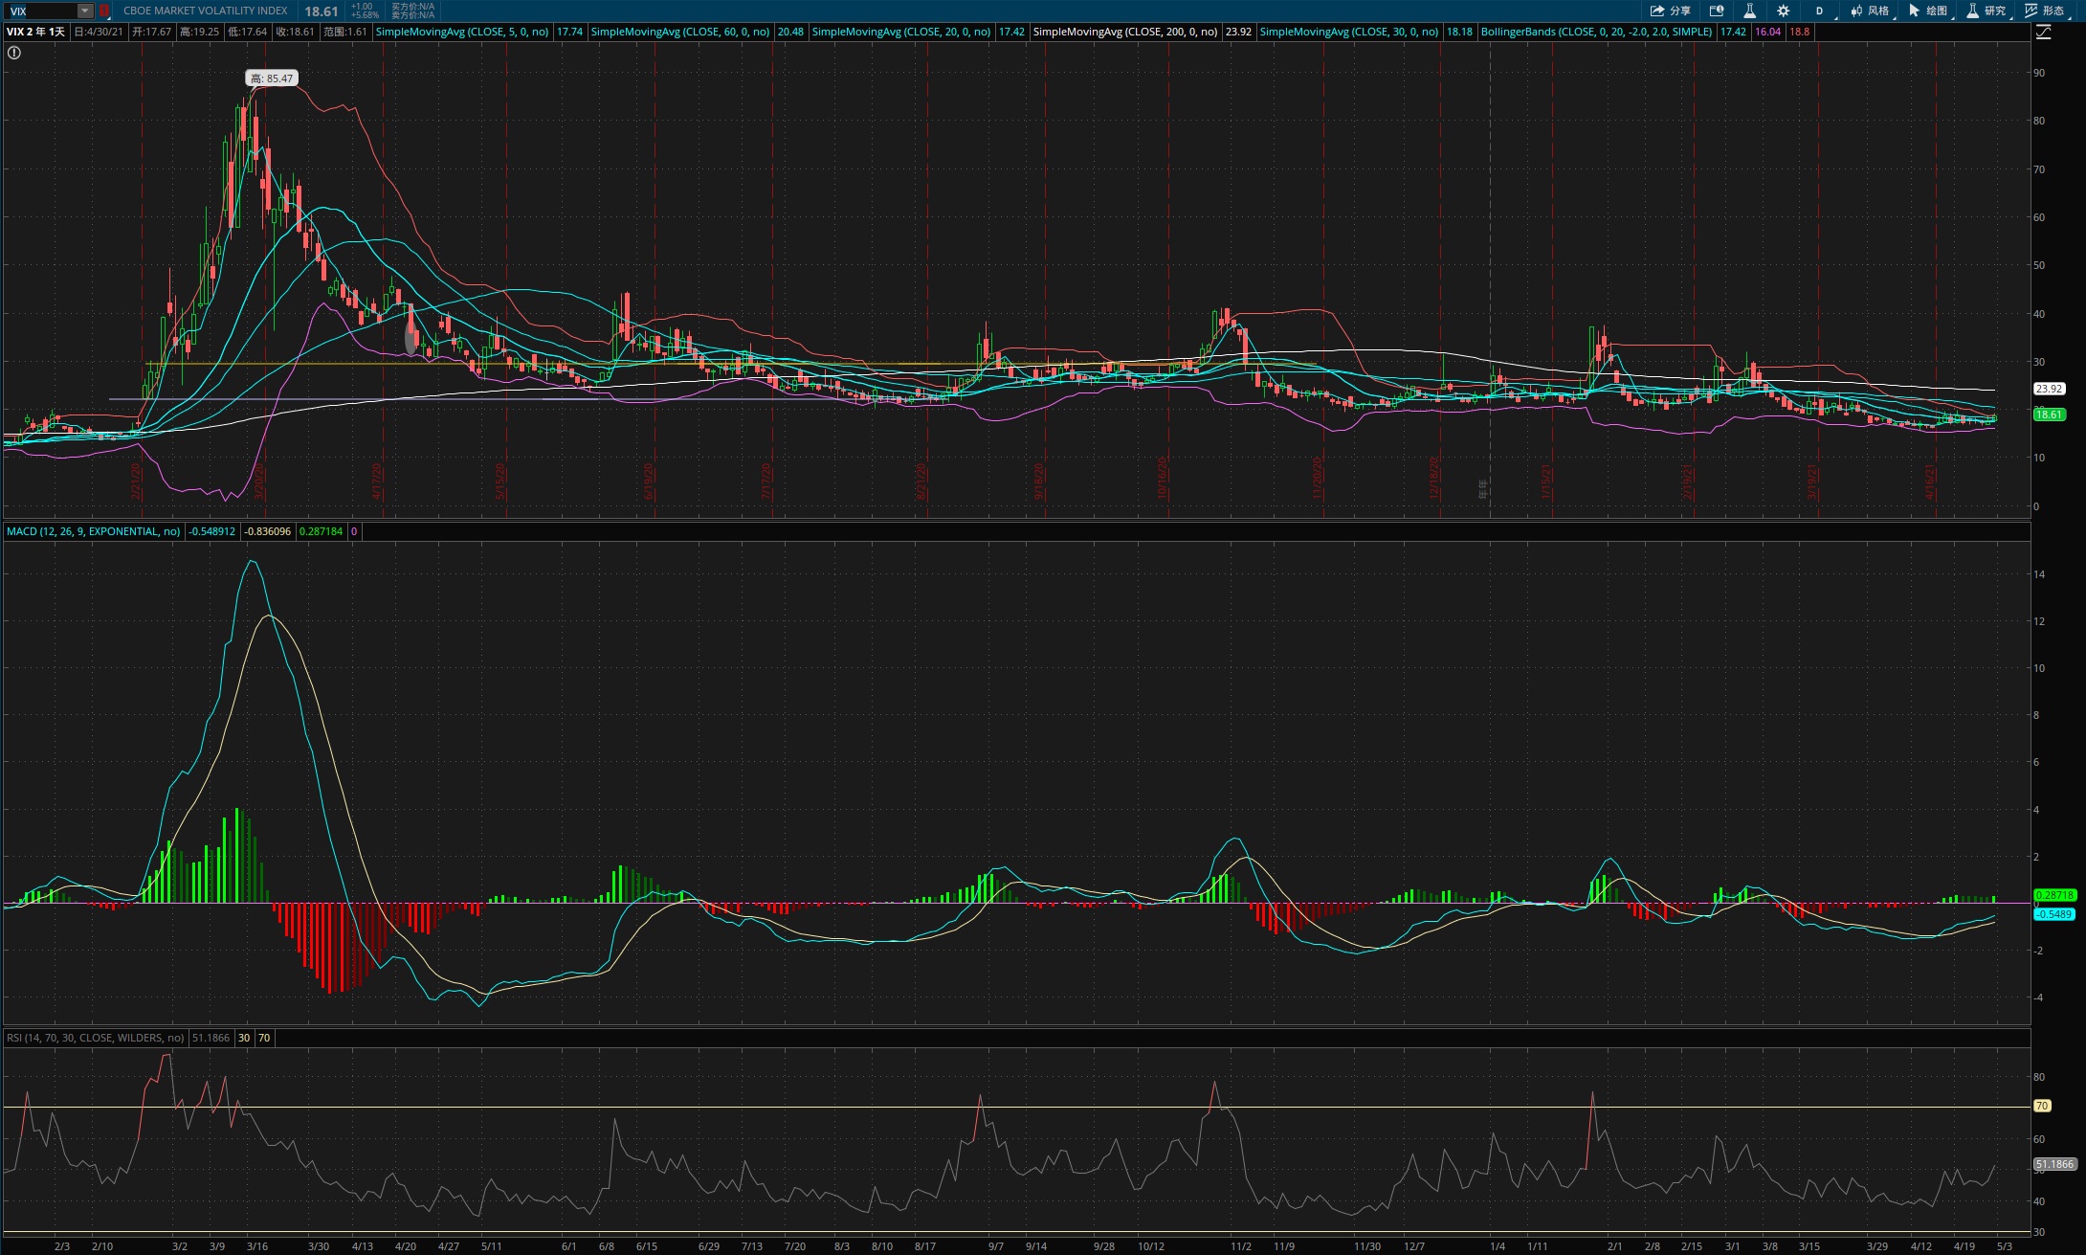Image resolution: width=2086 pixels, height=1255 pixels.
Task: Expand the VIX symbol dropdown arrow
Action: tap(85, 11)
